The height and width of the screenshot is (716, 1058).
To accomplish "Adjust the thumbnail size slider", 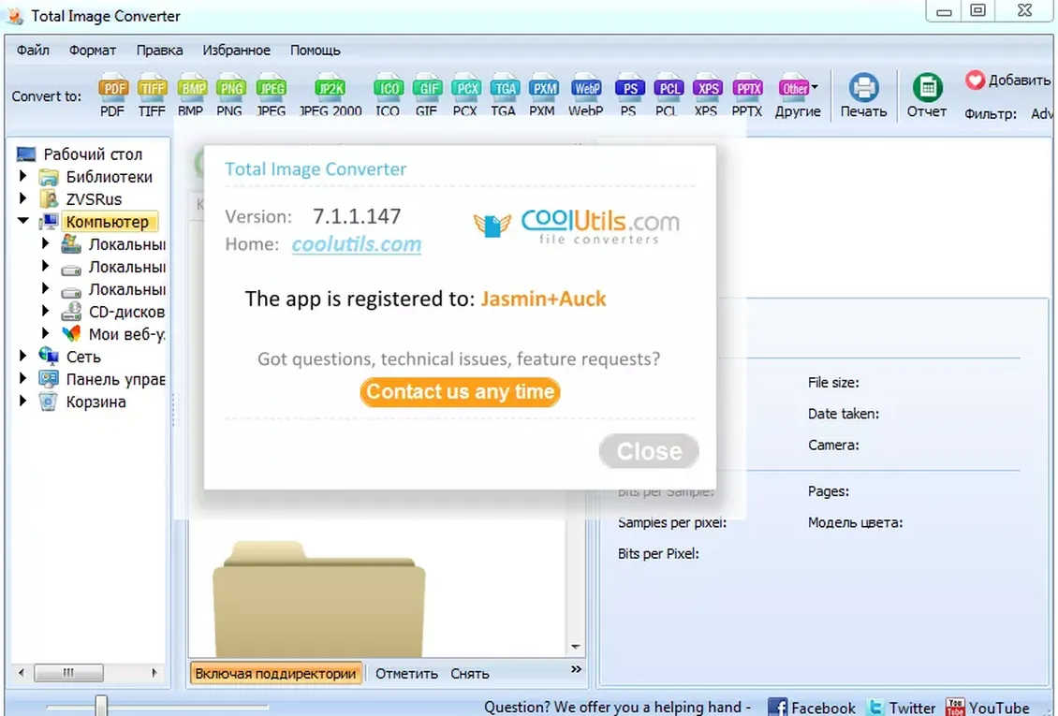I will (x=101, y=706).
